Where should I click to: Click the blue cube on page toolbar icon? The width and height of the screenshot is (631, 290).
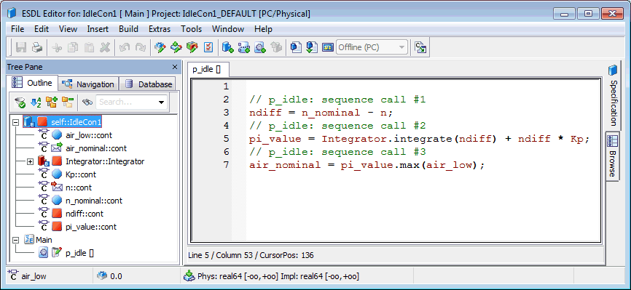[296, 47]
